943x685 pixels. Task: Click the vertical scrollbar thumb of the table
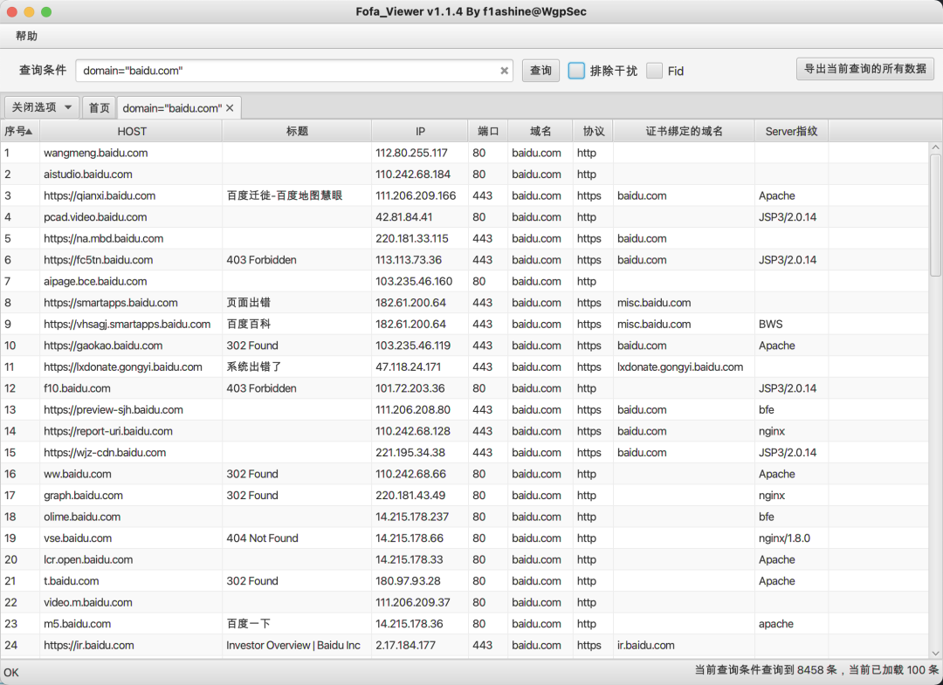coord(935,215)
